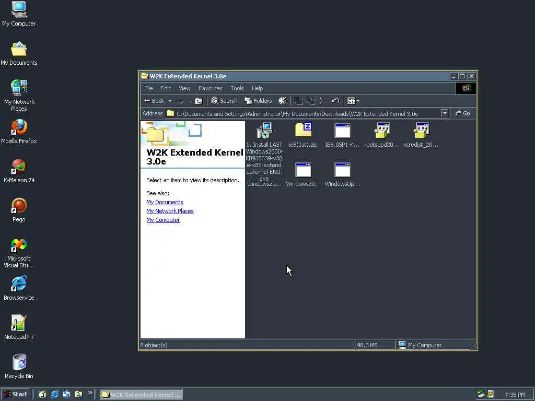Select the IE6.0SP1-K... file
Viewport: 535px width, 401px height.
342,135
